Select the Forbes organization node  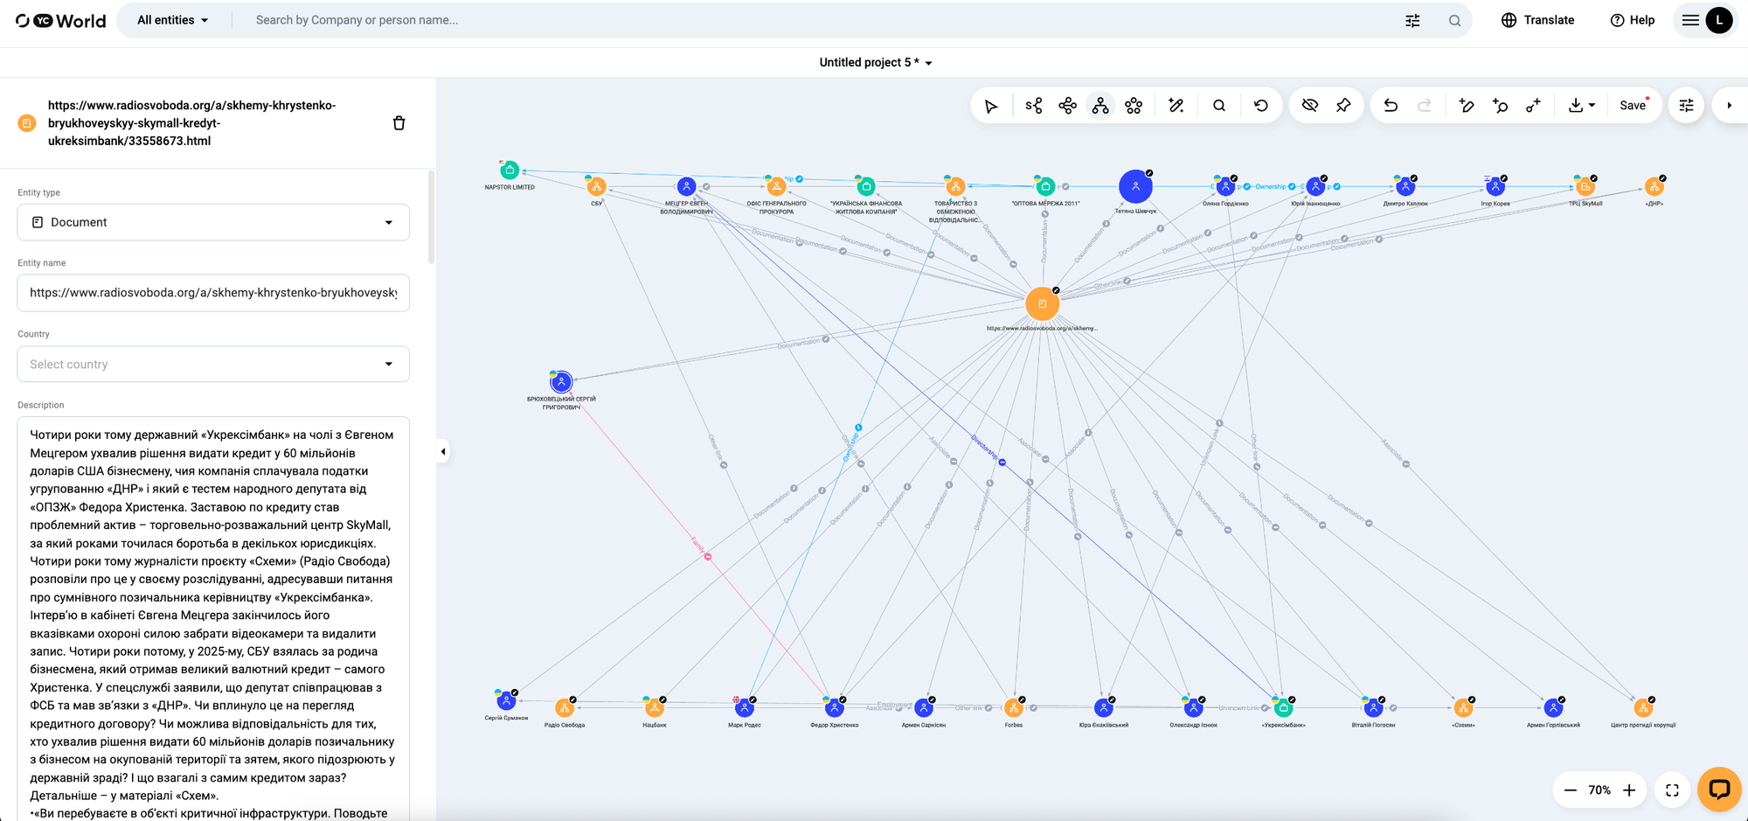[x=1014, y=707]
